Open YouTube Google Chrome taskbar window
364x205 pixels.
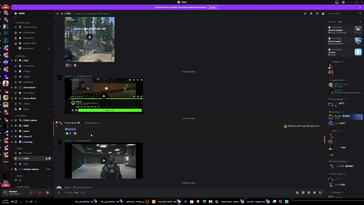(258, 202)
